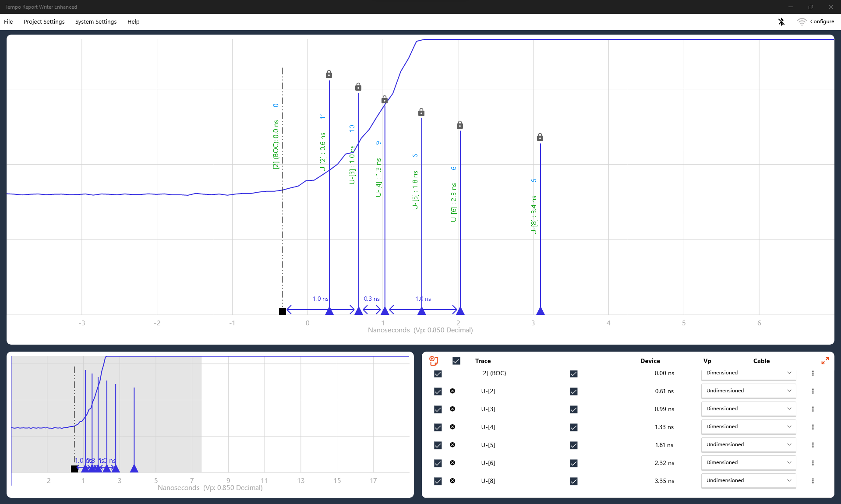Viewport: 841px width, 504px height.
Task: Toggle the select-all checkbox beside the Trace header
Action: click(456, 361)
